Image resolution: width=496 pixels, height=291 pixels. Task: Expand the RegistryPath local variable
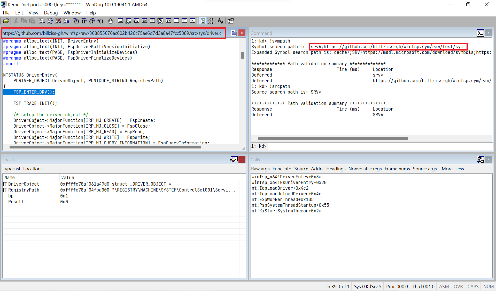(x=5, y=190)
